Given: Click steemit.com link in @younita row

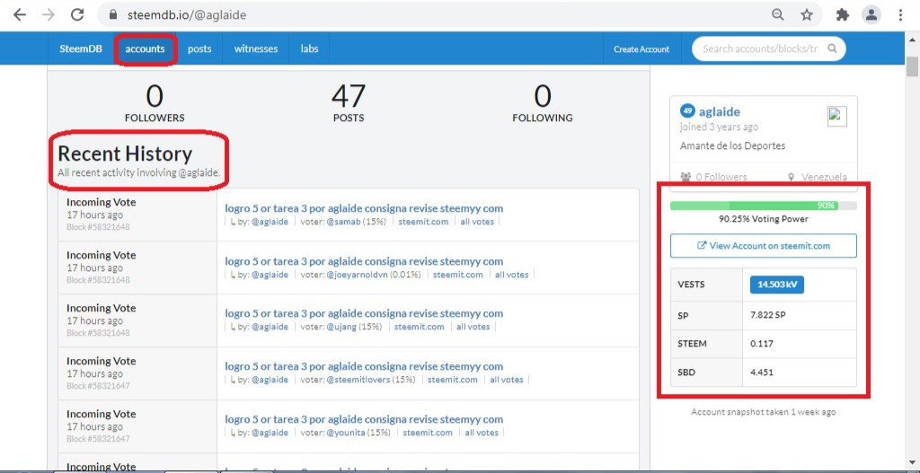Looking at the screenshot, I should [x=427, y=433].
